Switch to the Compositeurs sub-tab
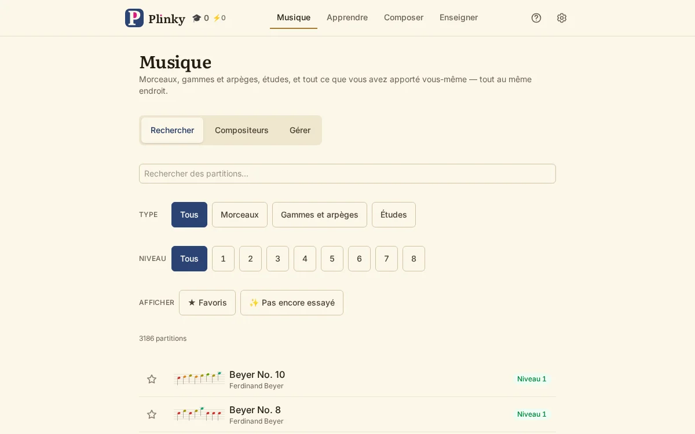Screen dimensions: 695x434 pyautogui.click(x=242, y=130)
